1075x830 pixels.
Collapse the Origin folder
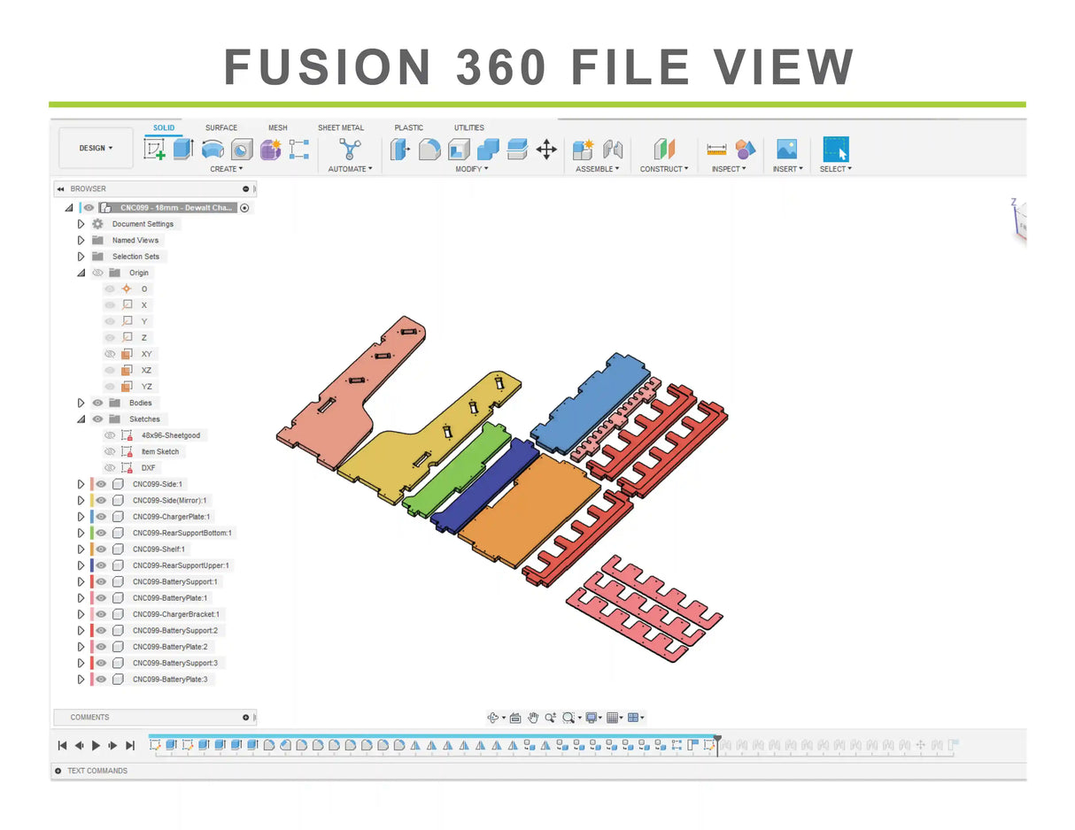[x=81, y=273]
